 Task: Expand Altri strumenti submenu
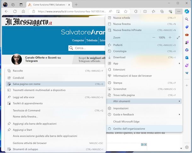coord(144,101)
